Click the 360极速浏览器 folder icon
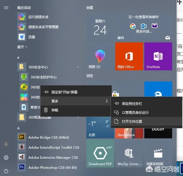Screen dimensions: 183x176 click(22, 117)
